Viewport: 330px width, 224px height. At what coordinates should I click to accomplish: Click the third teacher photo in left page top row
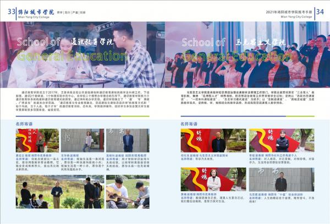(127, 140)
